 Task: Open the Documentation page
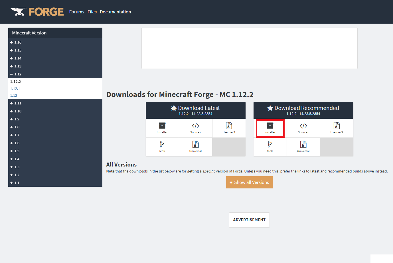click(116, 12)
